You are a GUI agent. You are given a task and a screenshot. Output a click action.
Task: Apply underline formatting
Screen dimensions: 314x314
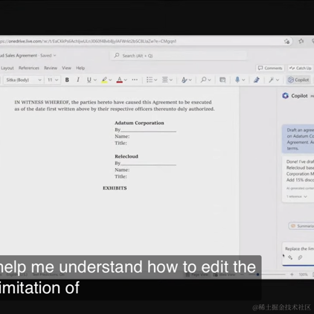point(89,80)
